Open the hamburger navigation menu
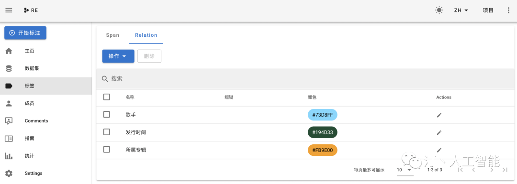Screen dimensions: 517x184 pos(9,10)
